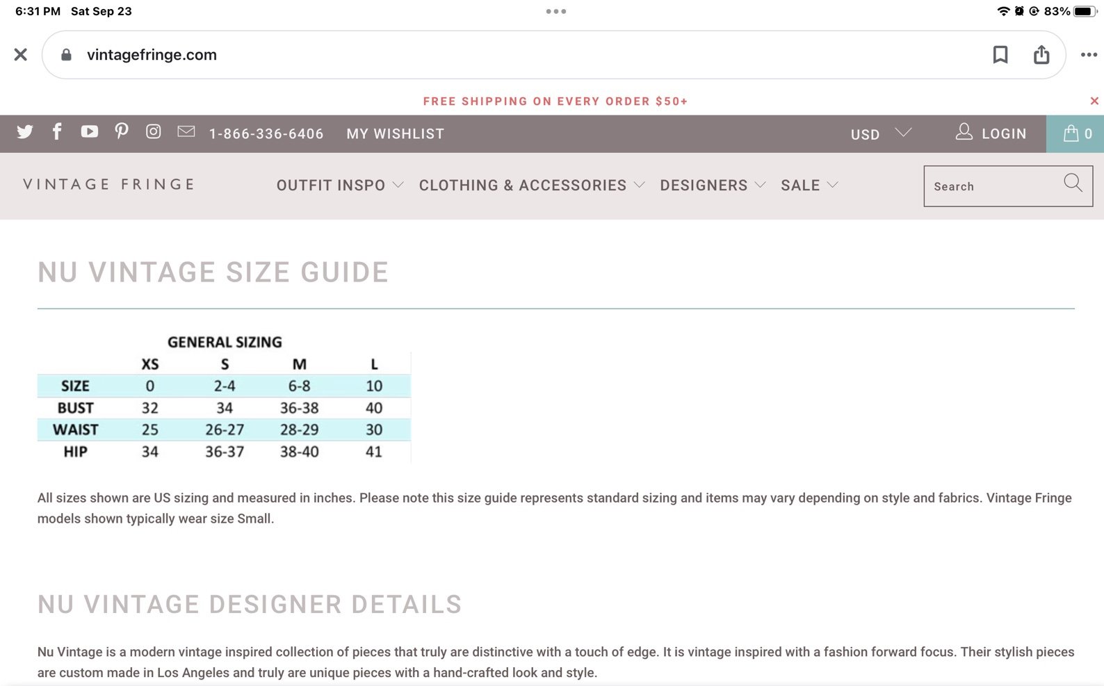Click the WAIST row label
The width and height of the screenshot is (1104, 686).
[x=76, y=430]
